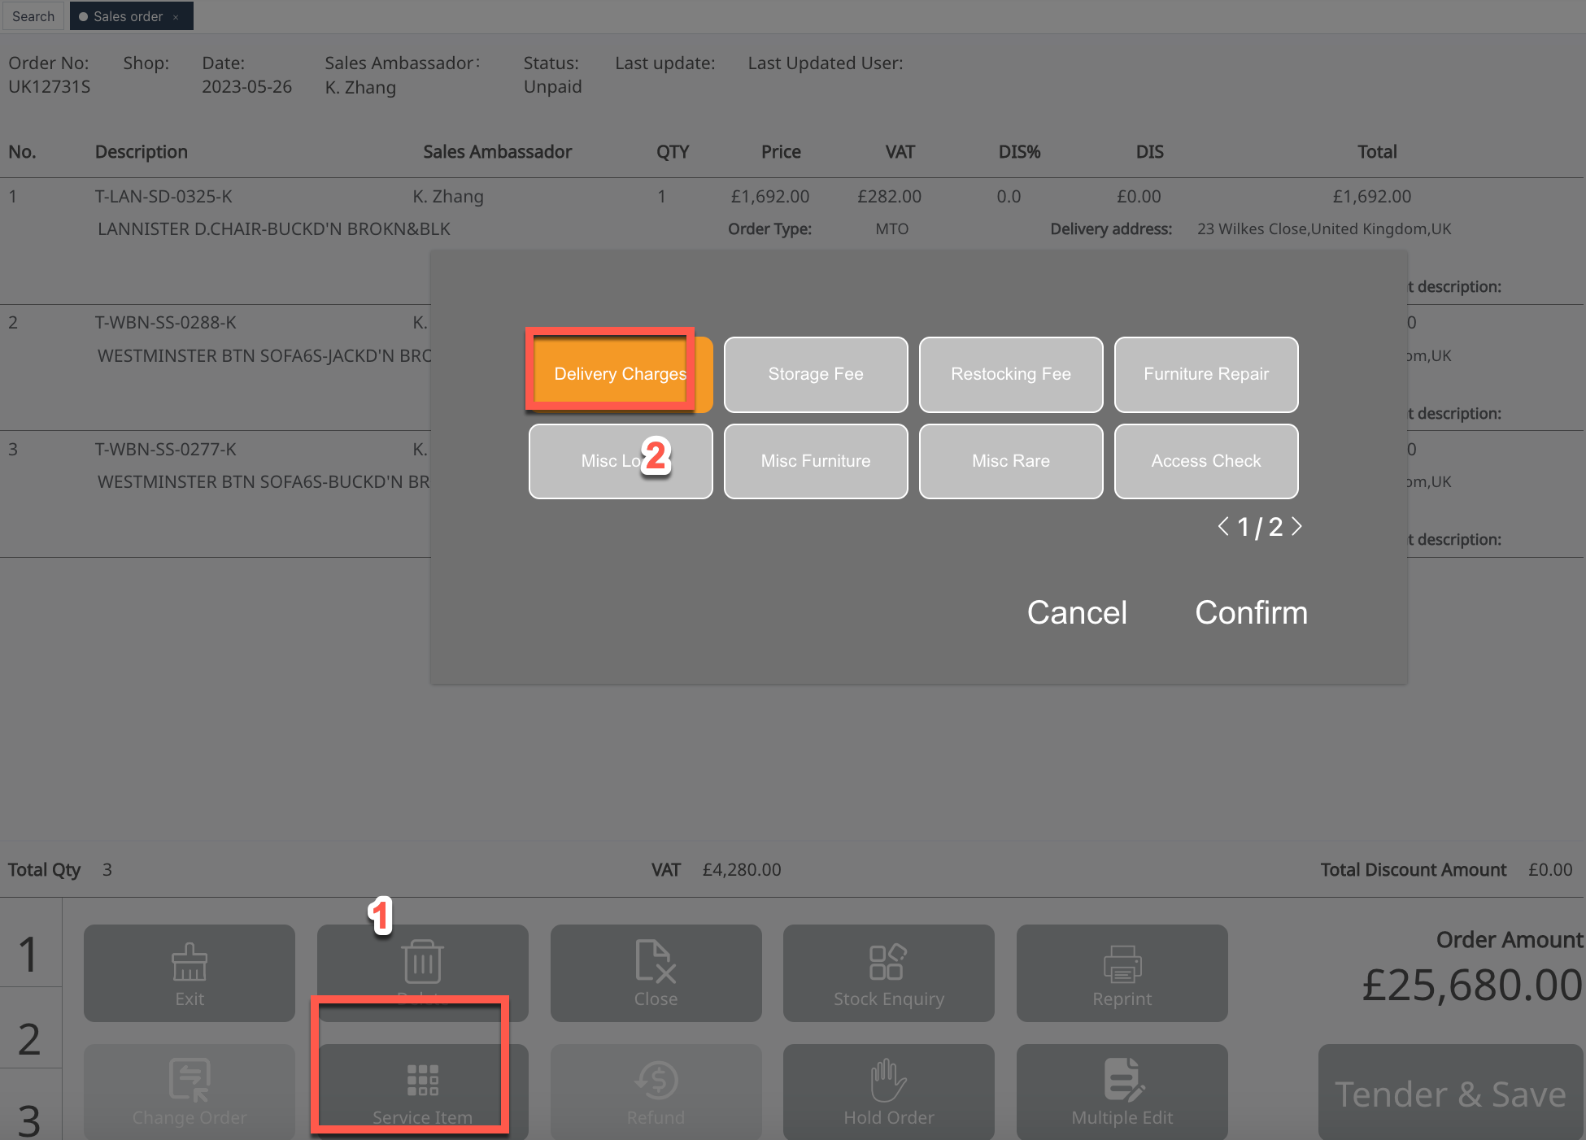
Task: Click the Reprint printer icon
Action: [1122, 964]
